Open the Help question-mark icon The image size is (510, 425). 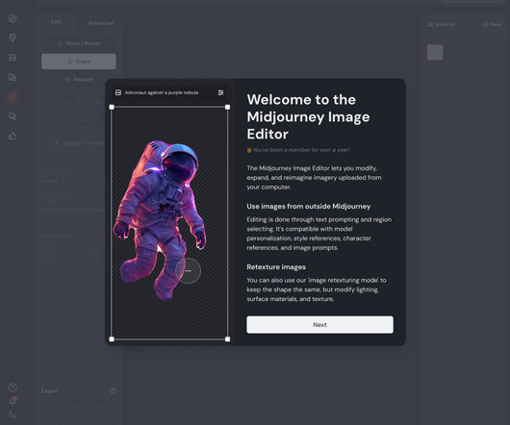coord(13,387)
